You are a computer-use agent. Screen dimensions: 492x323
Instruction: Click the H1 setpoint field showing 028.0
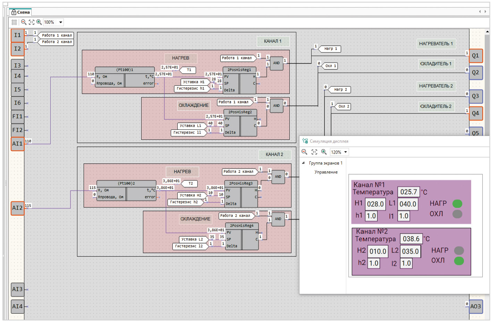pyautogui.click(x=375, y=204)
